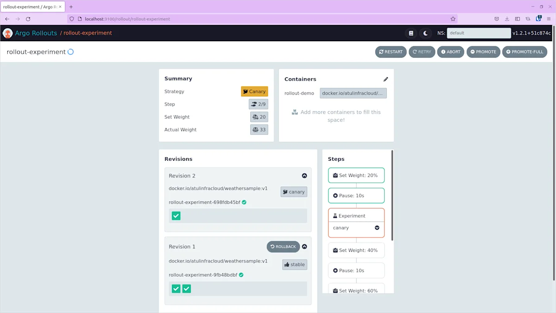Image resolution: width=556 pixels, height=313 pixels.
Task: Reload the page with the refresh icon
Action: click(x=28, y=19)
